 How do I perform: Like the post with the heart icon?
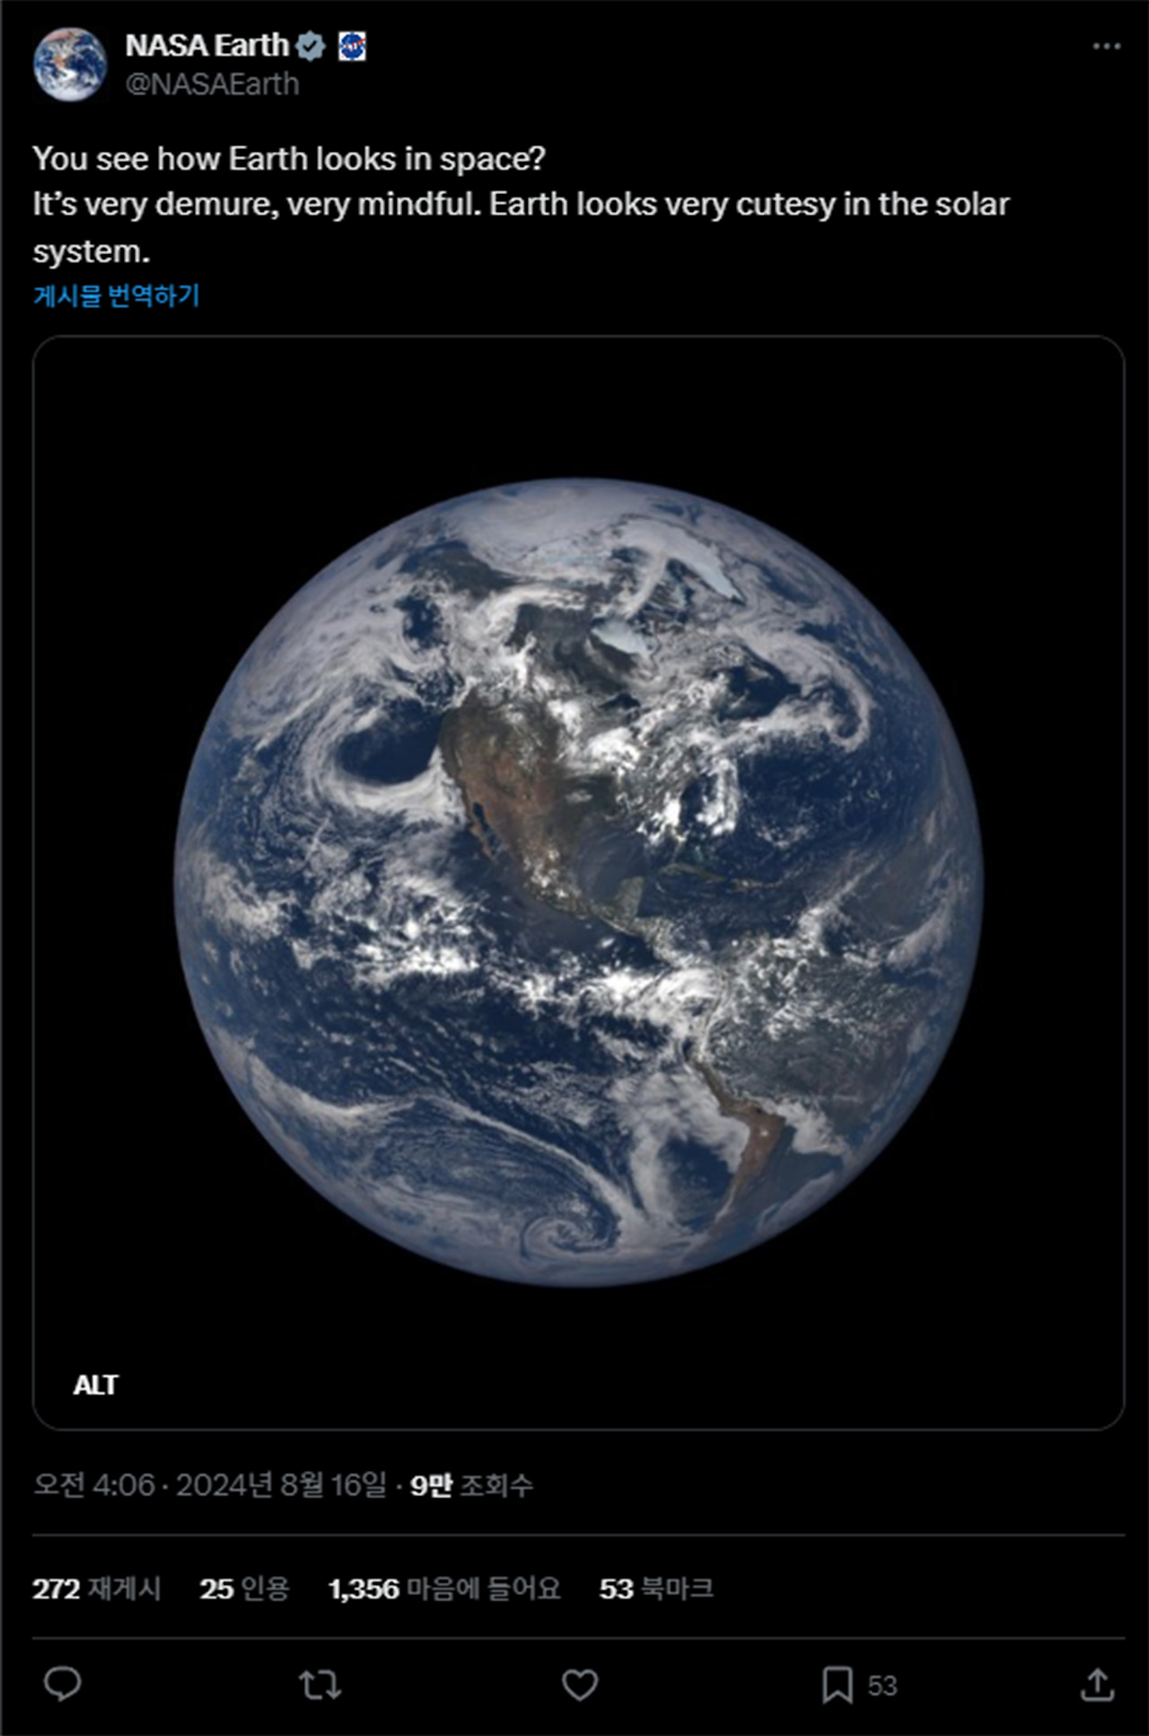pos(580,1685)
